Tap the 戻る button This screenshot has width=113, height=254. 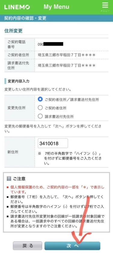pos(27,246)
